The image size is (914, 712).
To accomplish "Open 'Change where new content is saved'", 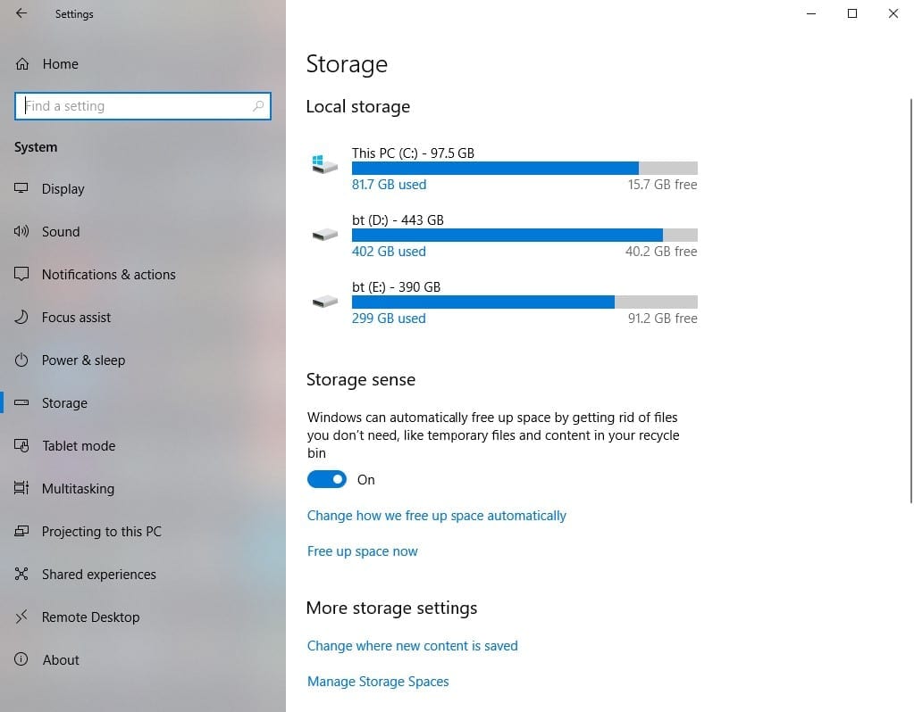I will [412, 646].
